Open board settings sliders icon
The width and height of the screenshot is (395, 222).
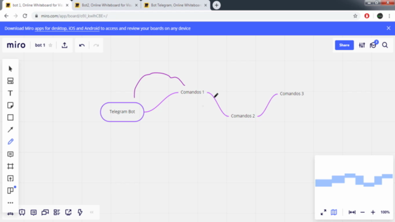point(362,45)
